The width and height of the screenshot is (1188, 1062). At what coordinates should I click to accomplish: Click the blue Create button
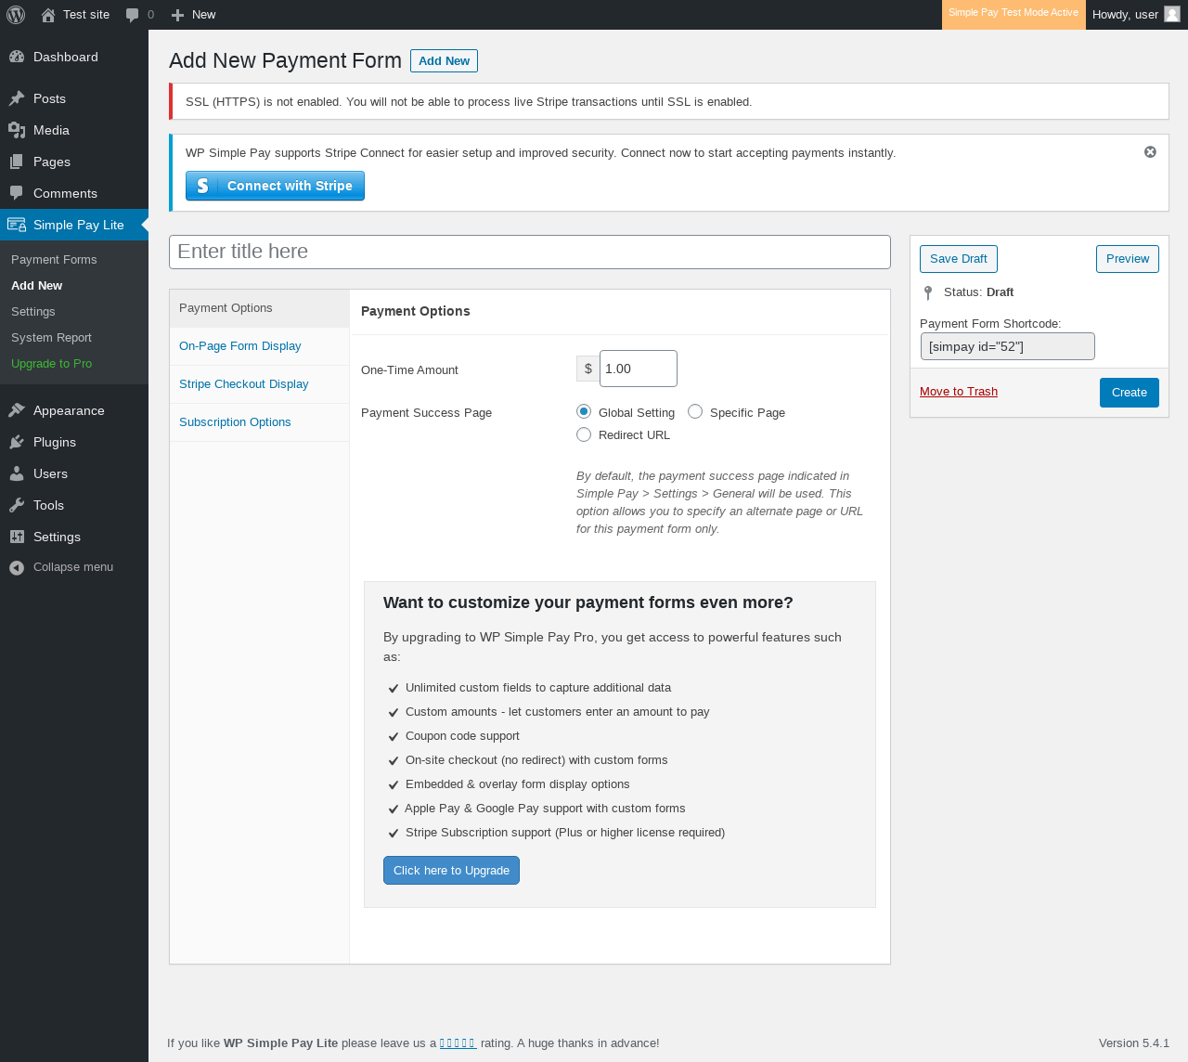click(1130, 393)
